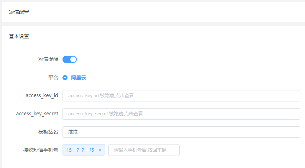Click the 短信提醒 label
305x168 pixels.
(48, 59)
